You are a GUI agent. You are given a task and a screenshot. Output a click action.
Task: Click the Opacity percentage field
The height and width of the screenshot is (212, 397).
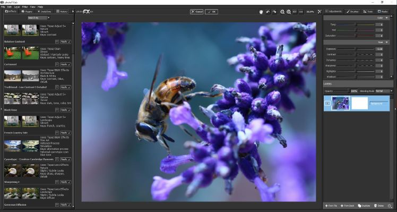click(x=354, y=91)
